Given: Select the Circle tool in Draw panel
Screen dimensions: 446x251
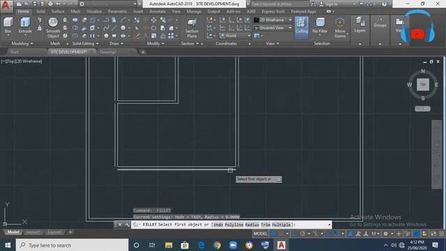Looking at the screenshot, I should 123,28.
